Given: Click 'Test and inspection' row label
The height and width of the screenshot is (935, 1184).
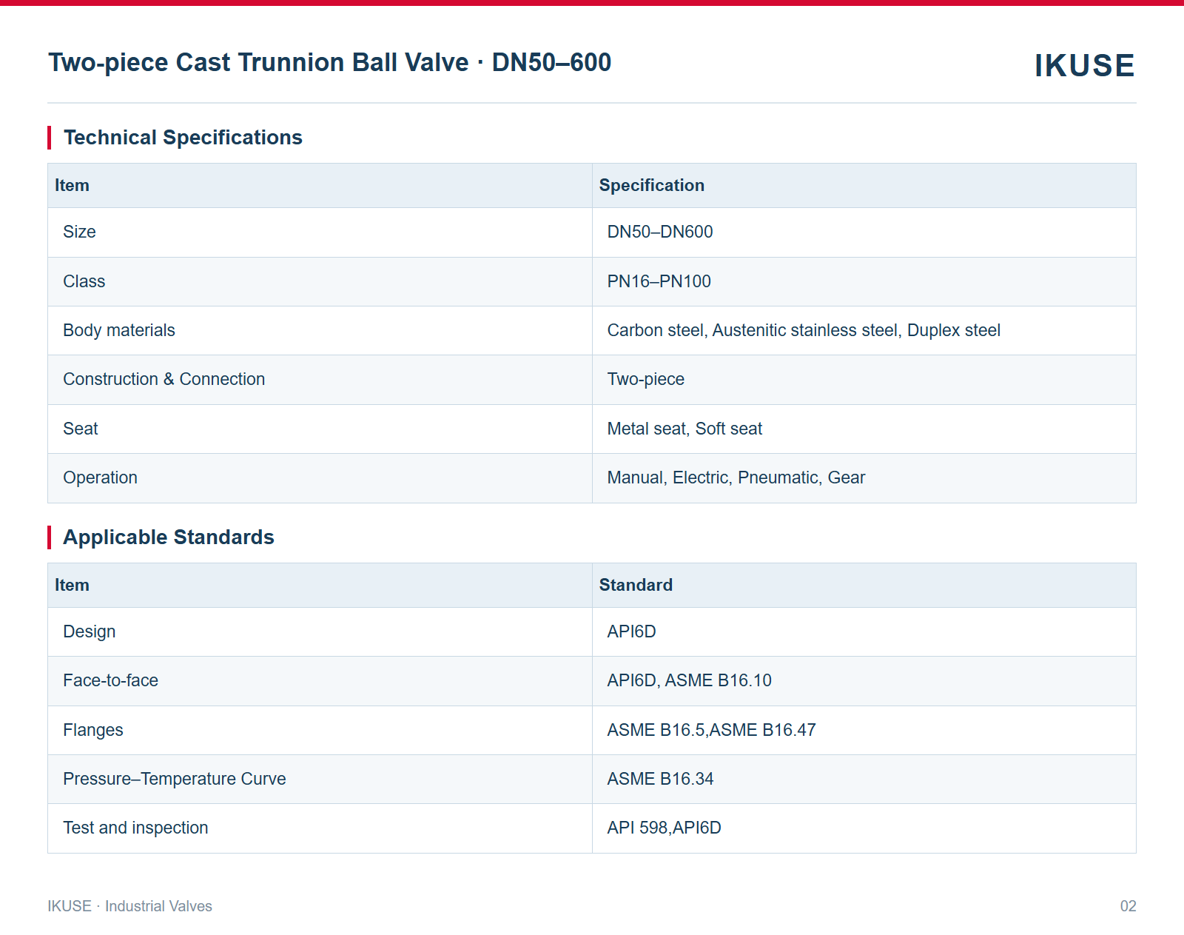Looking at the screenshot, I should [x=135, y=828].
